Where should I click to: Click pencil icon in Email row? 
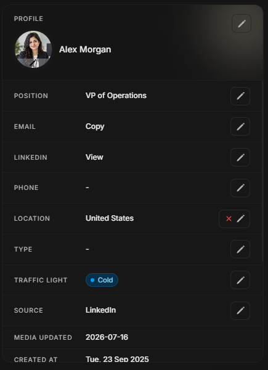click(240, 126)
